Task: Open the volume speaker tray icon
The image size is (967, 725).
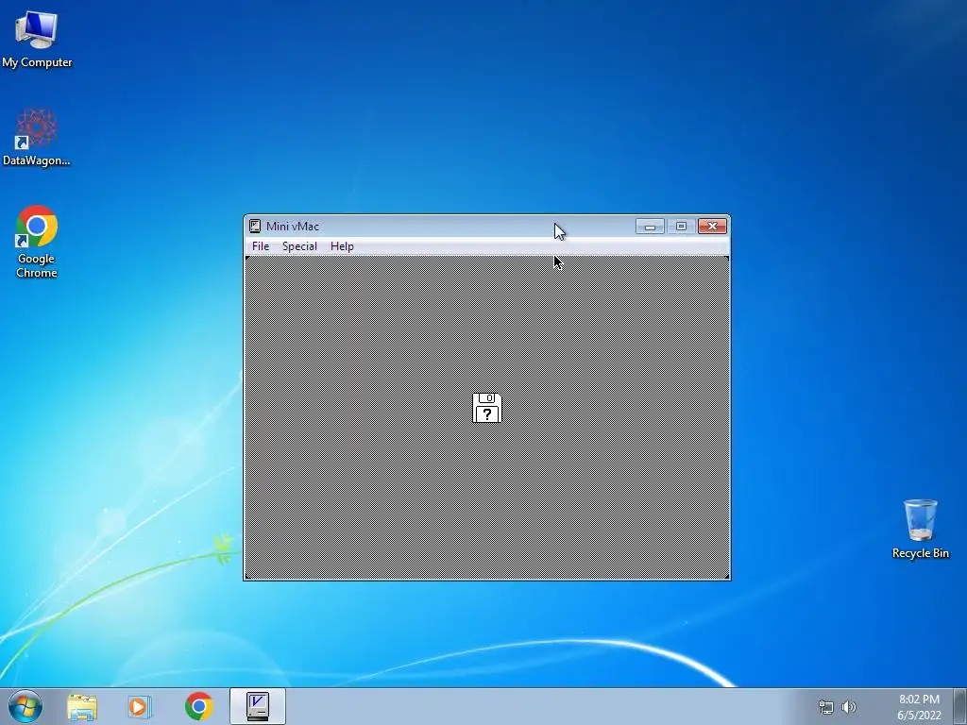Action: 849,707
